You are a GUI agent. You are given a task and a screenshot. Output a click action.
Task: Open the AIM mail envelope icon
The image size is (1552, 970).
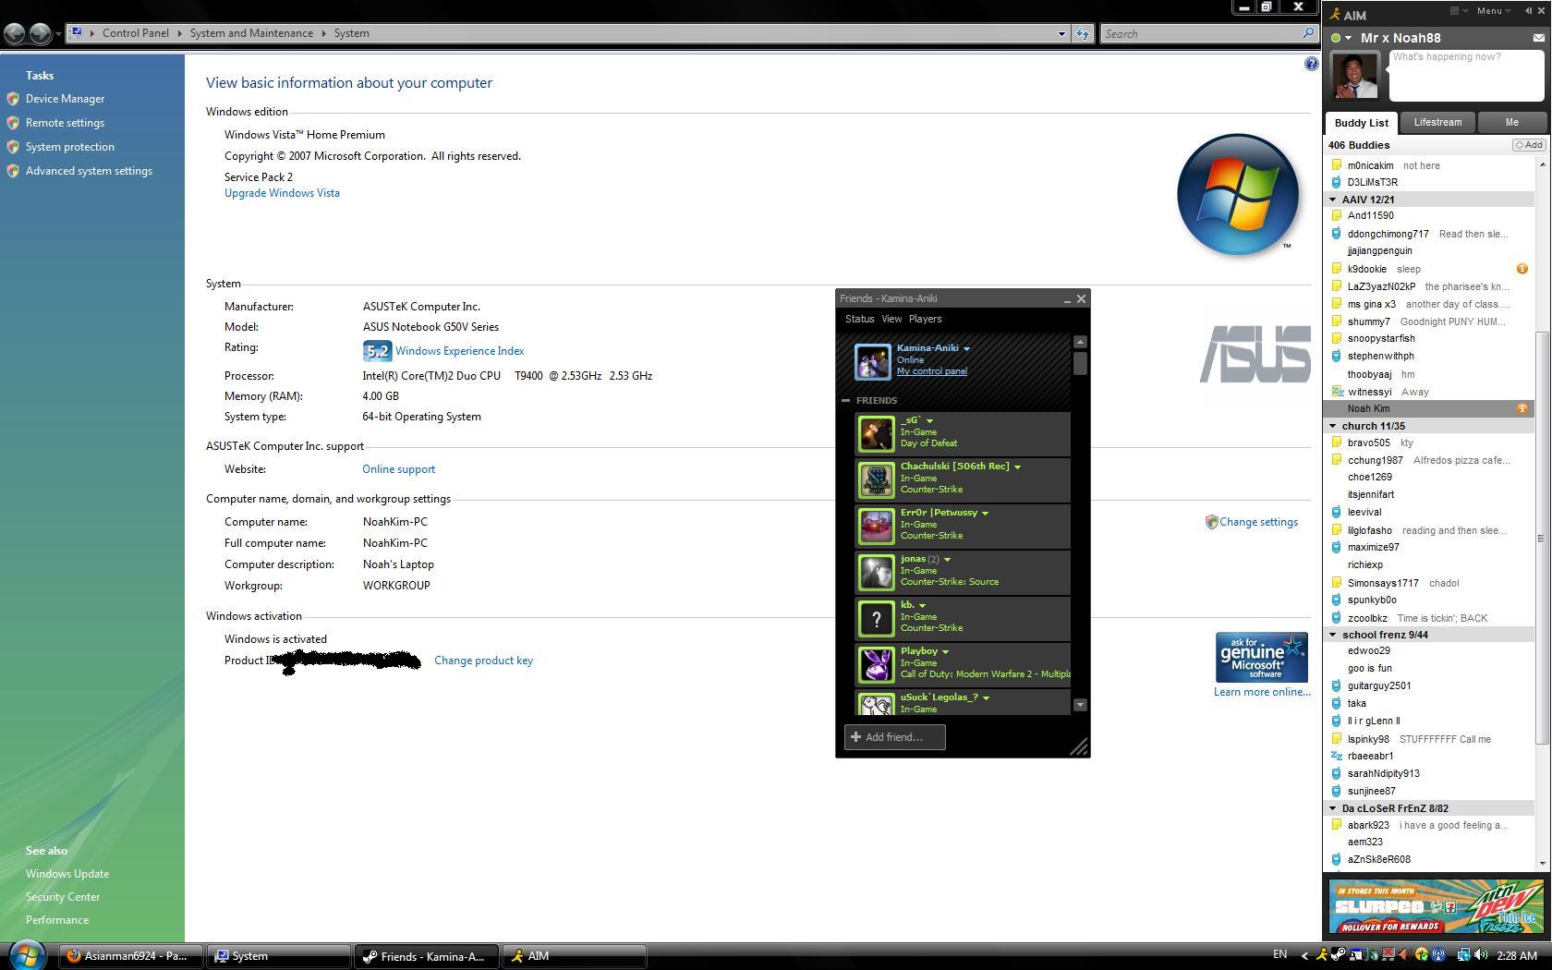(x=1538, y=38)
